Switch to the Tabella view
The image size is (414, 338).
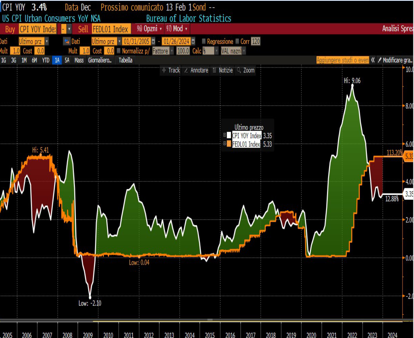(x=126, y=60)
